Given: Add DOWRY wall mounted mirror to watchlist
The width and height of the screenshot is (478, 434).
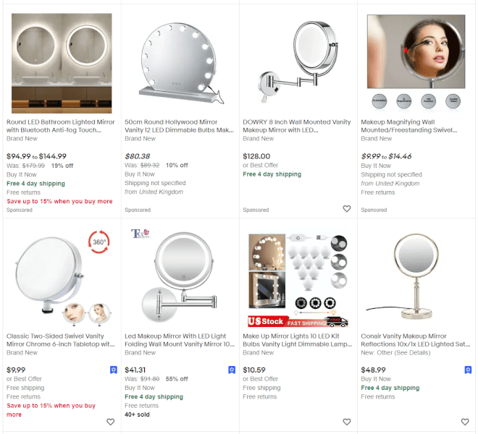Looking at the screenshot, I should click(x=347, y=209).
